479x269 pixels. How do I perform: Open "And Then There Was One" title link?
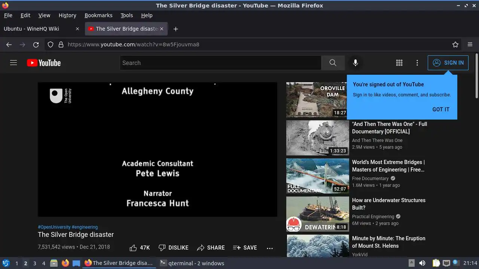point(390,128)
